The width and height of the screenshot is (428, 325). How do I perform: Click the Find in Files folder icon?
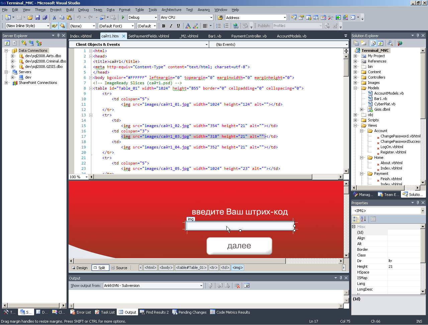[x=220, y=17]
